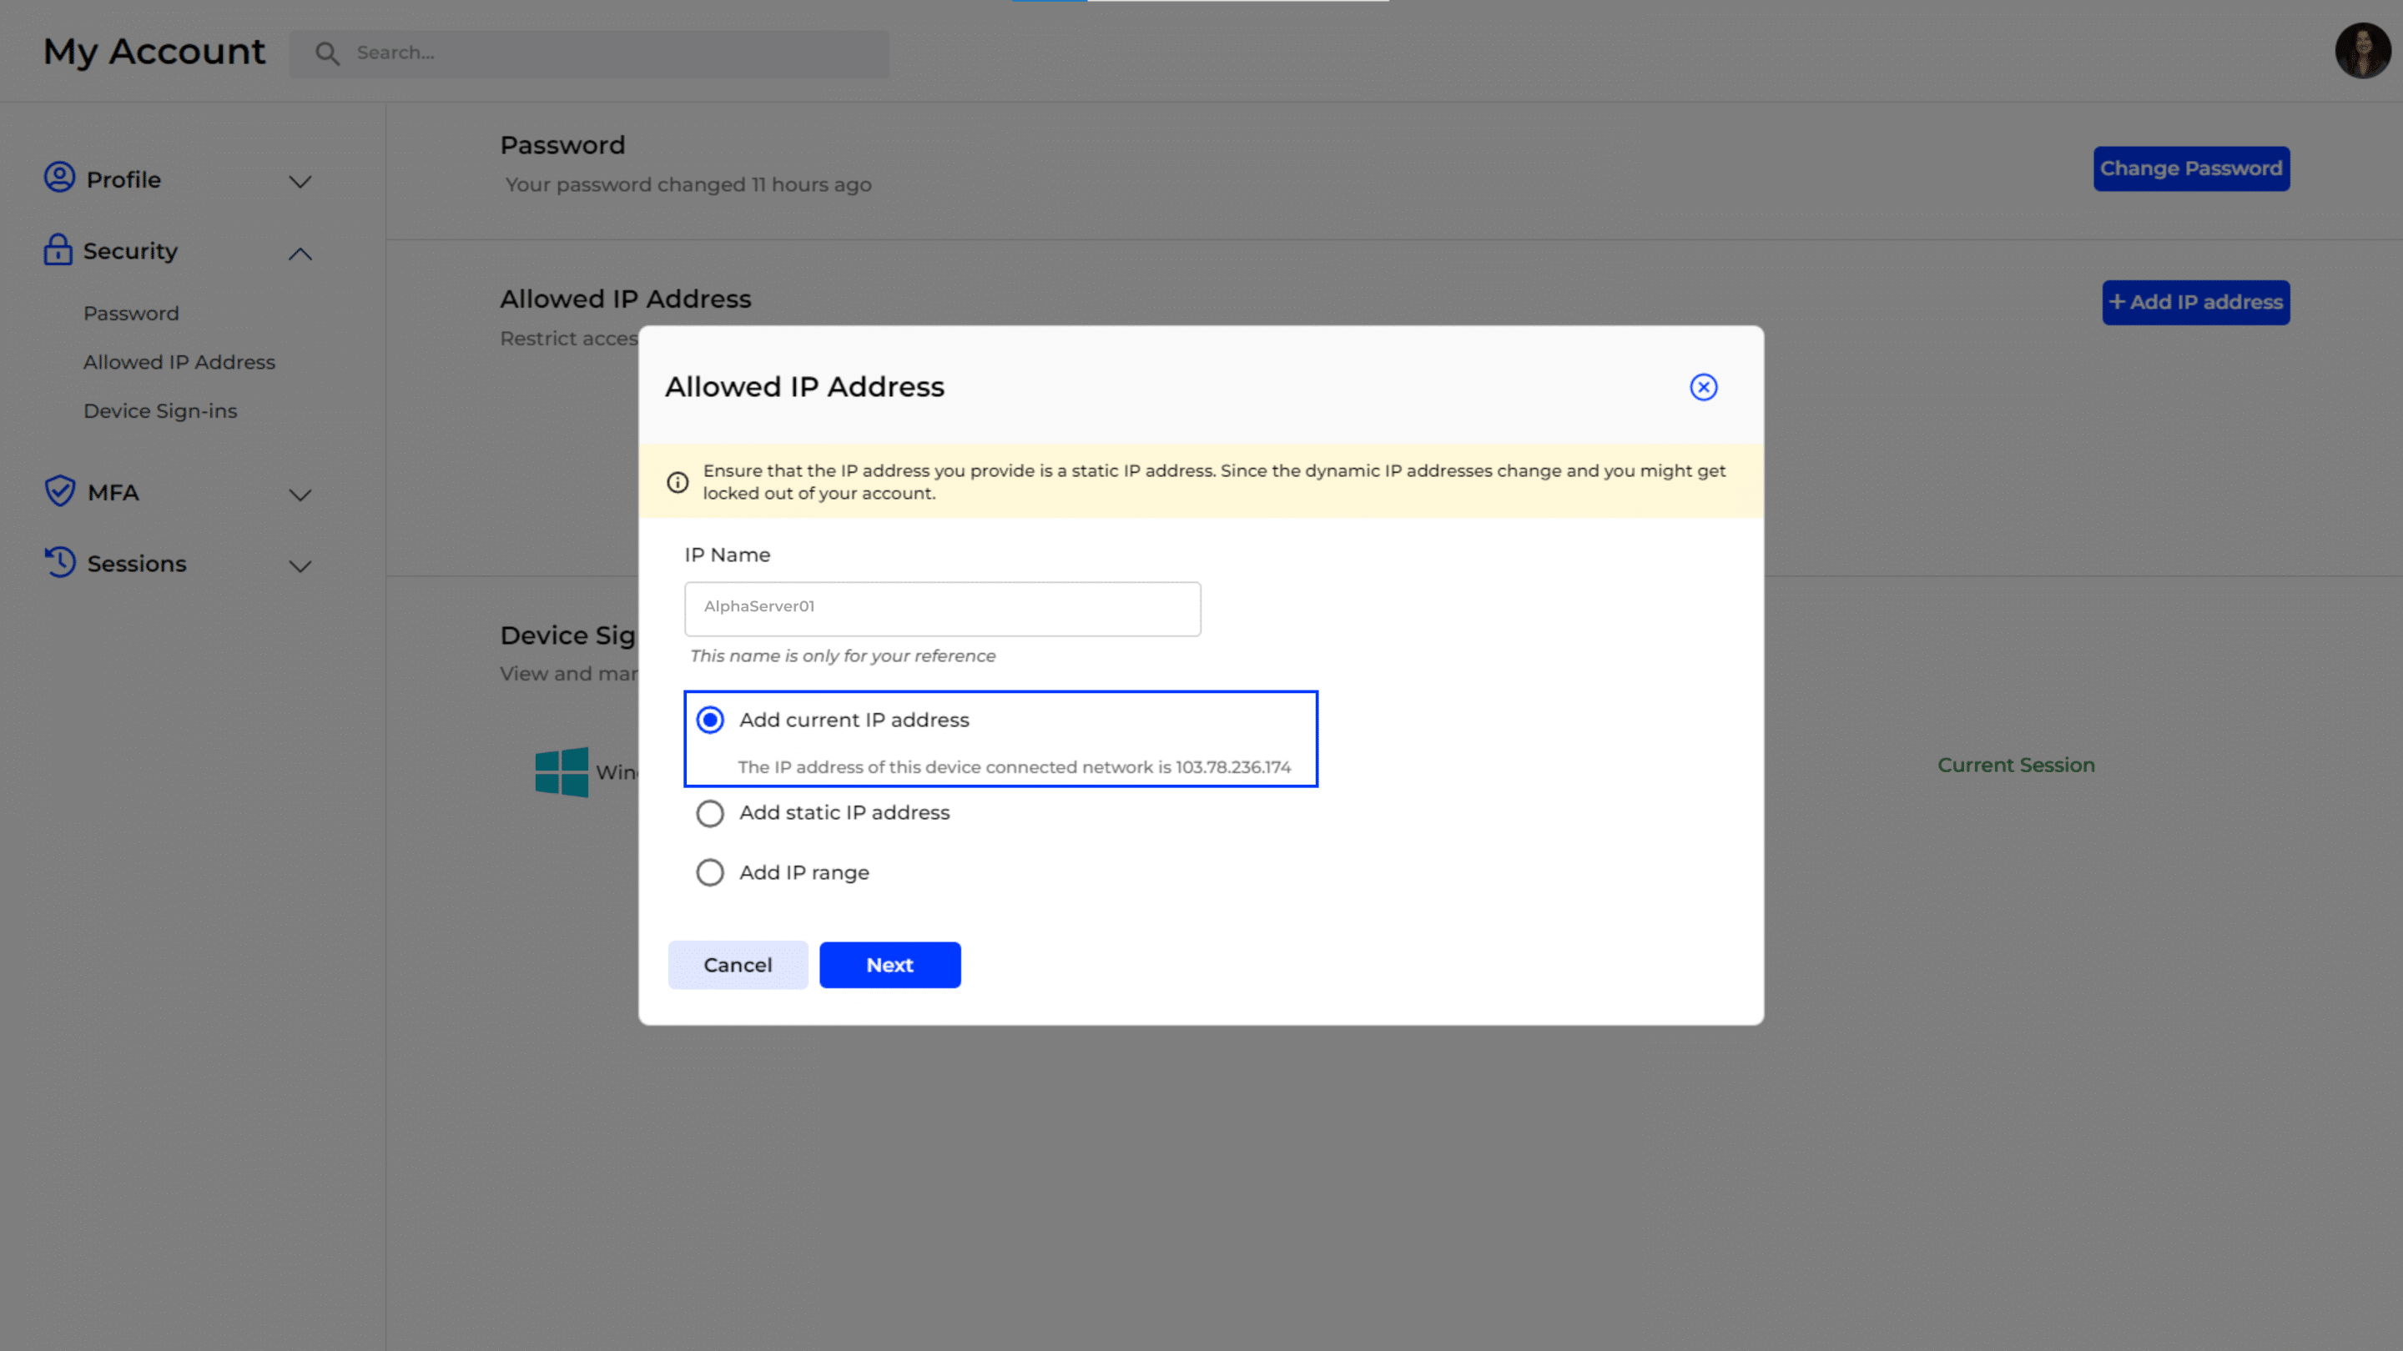Click the Next button

890,965
